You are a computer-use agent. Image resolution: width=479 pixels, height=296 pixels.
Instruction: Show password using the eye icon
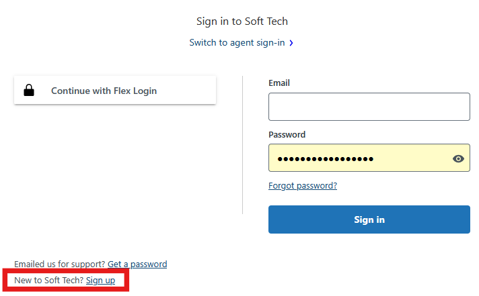458,158
